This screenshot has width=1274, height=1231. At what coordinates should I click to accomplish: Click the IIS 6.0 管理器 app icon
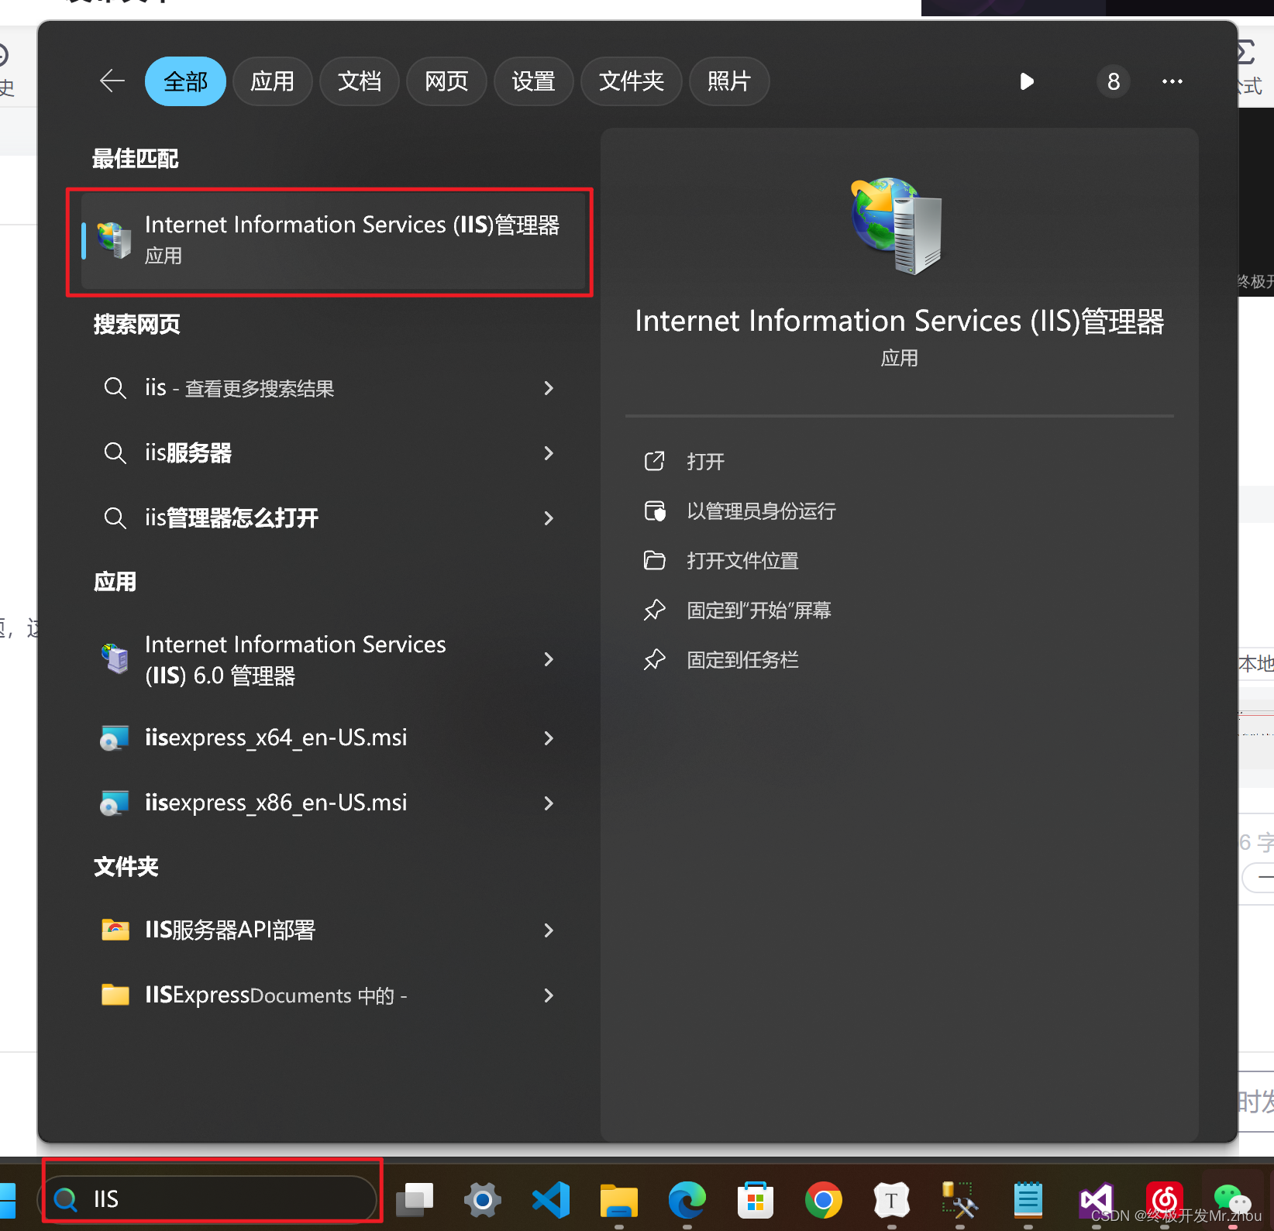115,659
